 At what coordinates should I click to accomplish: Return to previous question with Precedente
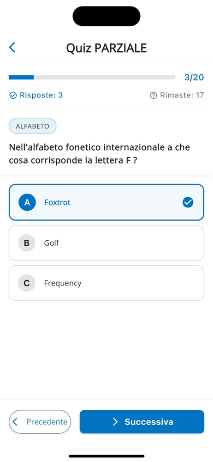[40, 422]
